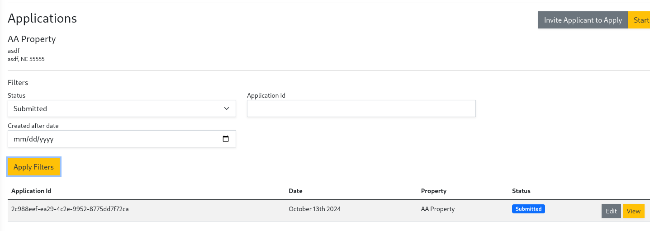Click the Created after date label
This screenshot has height=231, width=650.
pos(33,126)
